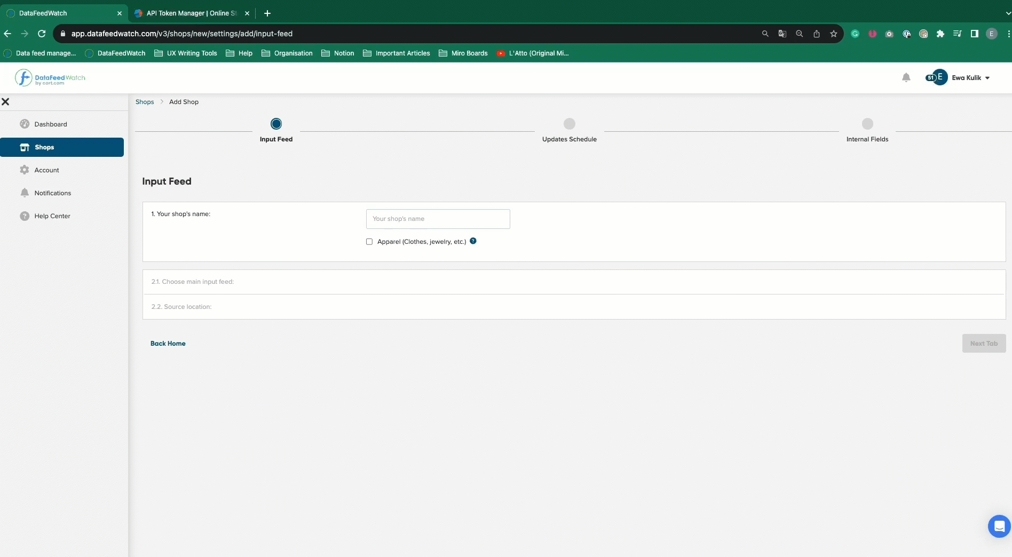
Task: Click the Add Shop breadcrumb text
Action: point(184,102)
